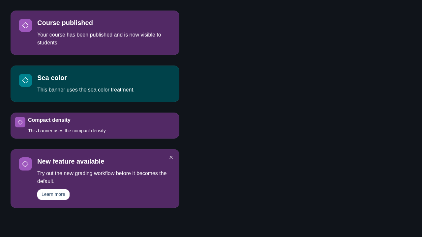Dismiss the New feature available banner
The width and height of the screenshot is (422, 237).
pyautogui.click(x=171, y=157)
